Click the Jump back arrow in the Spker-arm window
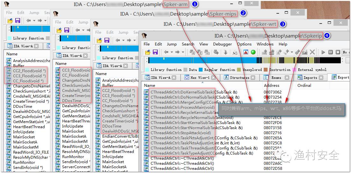The height and width of the screenshot is (173, 351). click(28, 21)
